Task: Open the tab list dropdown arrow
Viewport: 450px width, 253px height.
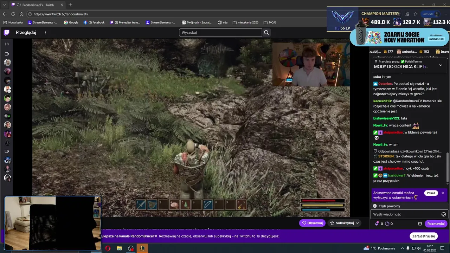Action: click(x=5, y=5)
